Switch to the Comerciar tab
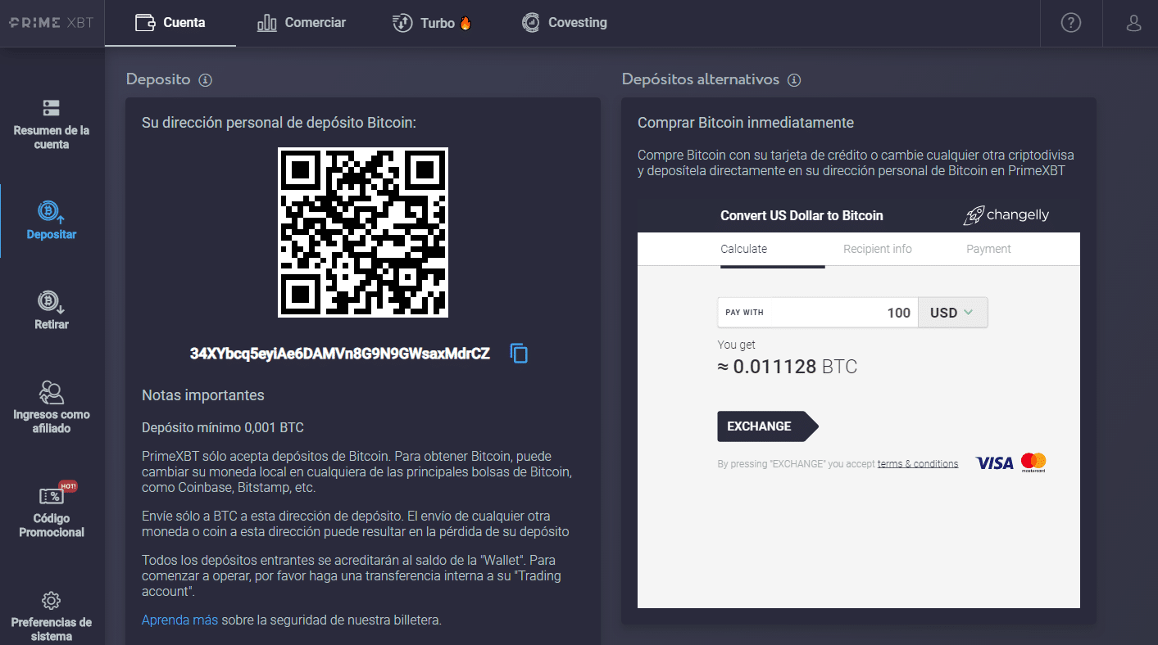 [x=302, y=23]
